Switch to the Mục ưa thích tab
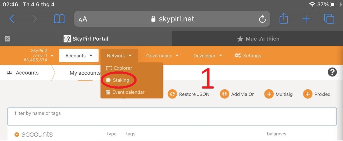 [x=258, y=39]
